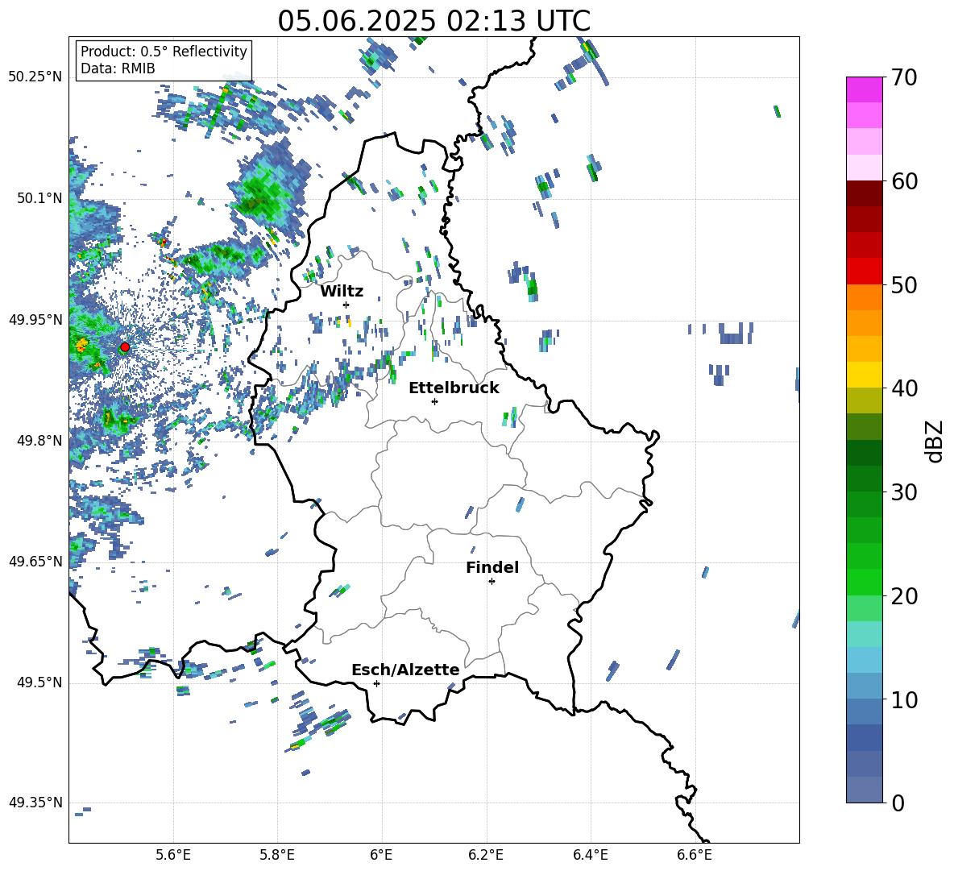Screen dimensions: 954x871
Task: Click the '50.25°N' latitude label
Action: click(x=36, y=77)
